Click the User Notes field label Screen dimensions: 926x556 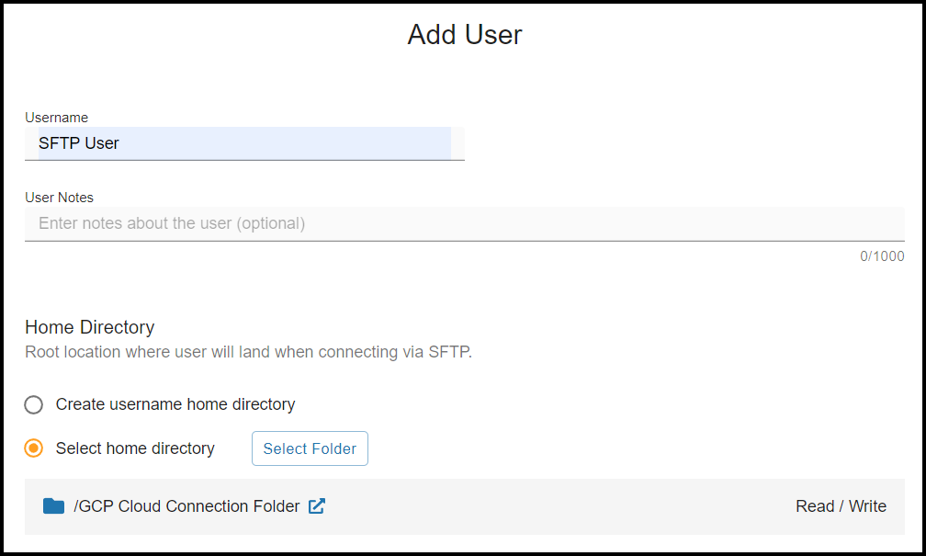59,198
